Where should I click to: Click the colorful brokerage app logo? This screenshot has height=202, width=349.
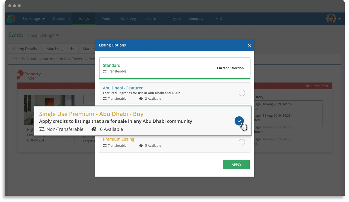[x=12, y=18]
